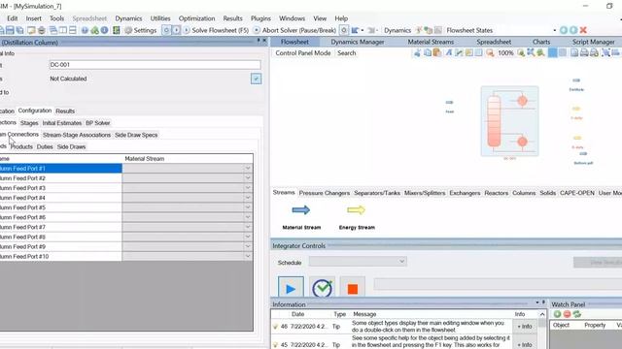Toggle the Active checkbox beside Not Calculated
Viewport: 622px width, 349px height.
click(256, 79)
